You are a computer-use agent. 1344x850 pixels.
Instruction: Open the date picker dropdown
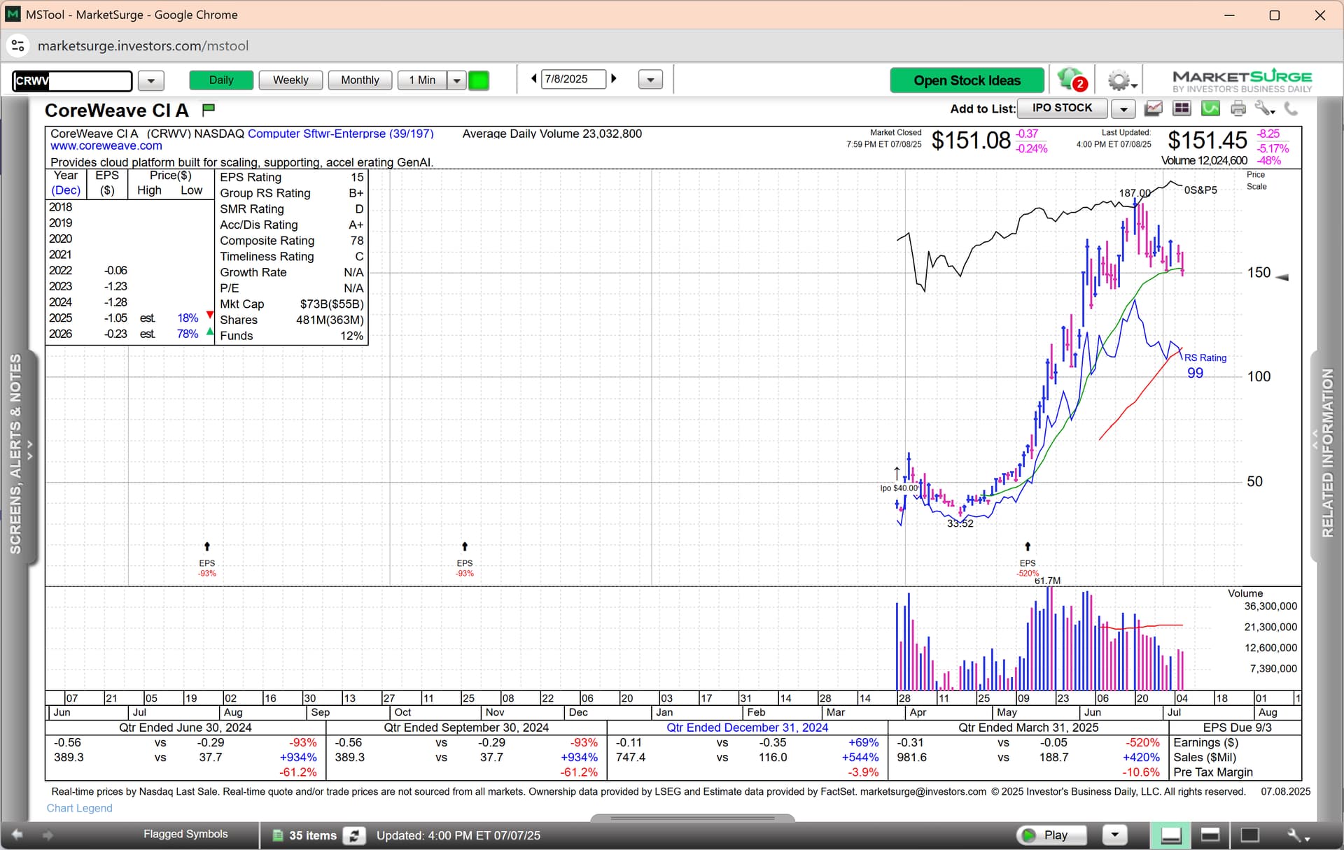650,80
